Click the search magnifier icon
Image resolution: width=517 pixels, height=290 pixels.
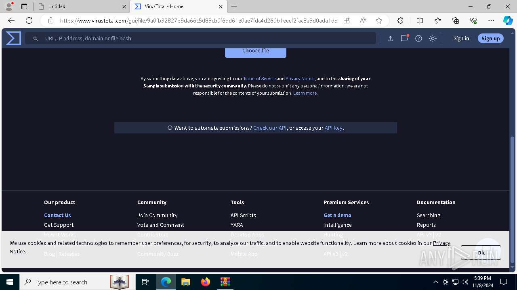click(x=36, y=39)
